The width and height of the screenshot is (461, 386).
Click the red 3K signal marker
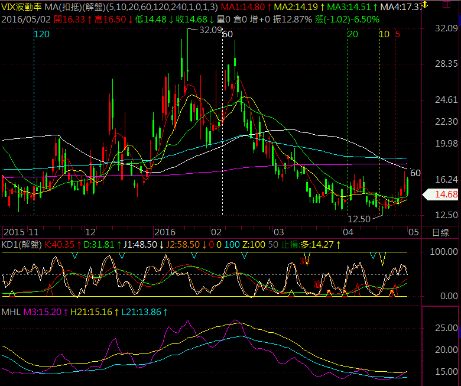click(304, 261)
